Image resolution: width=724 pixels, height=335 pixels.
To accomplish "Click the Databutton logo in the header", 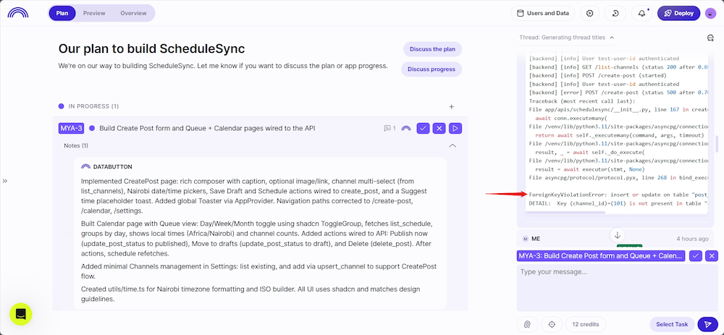I will 18,13.
